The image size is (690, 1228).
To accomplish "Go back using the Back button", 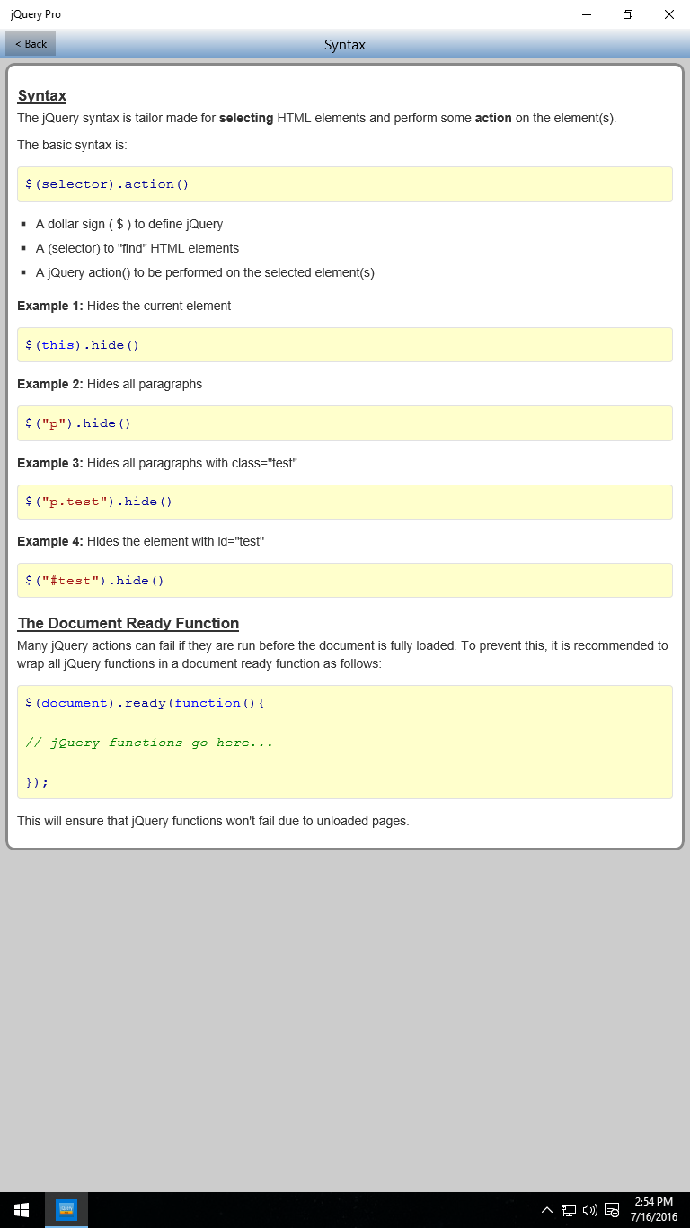I will (x=31, y=43).
